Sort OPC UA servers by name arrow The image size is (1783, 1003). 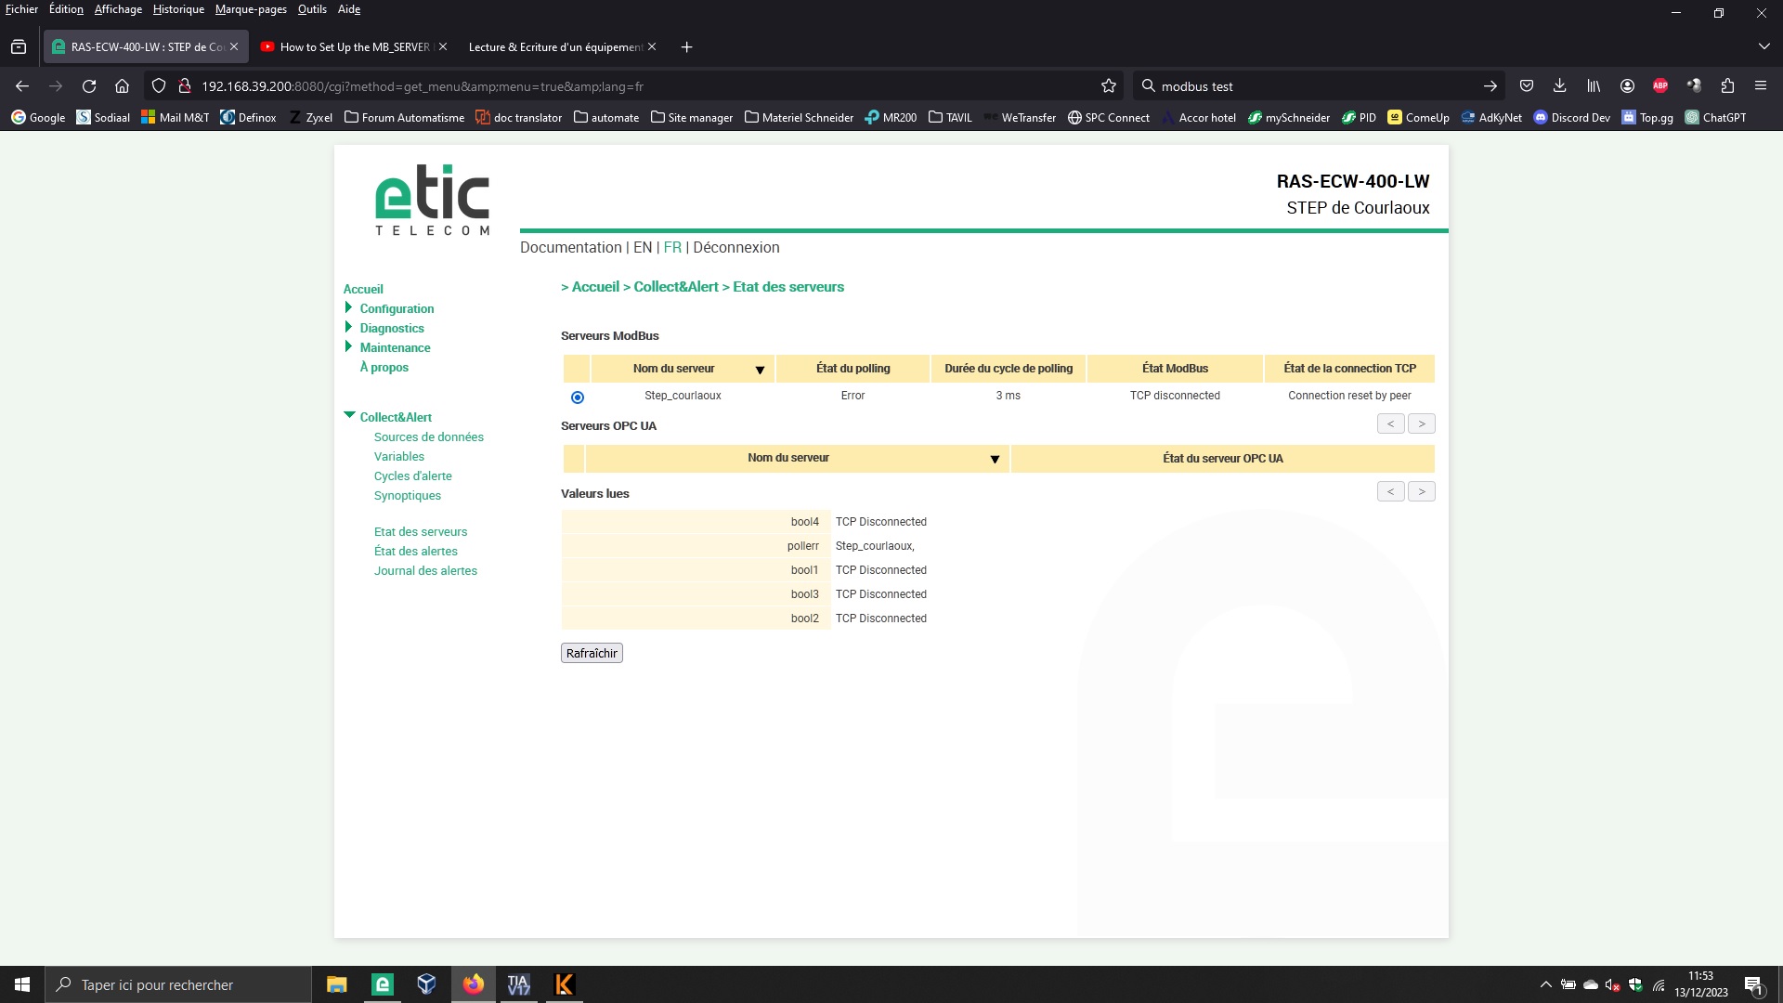click(995, 459)
